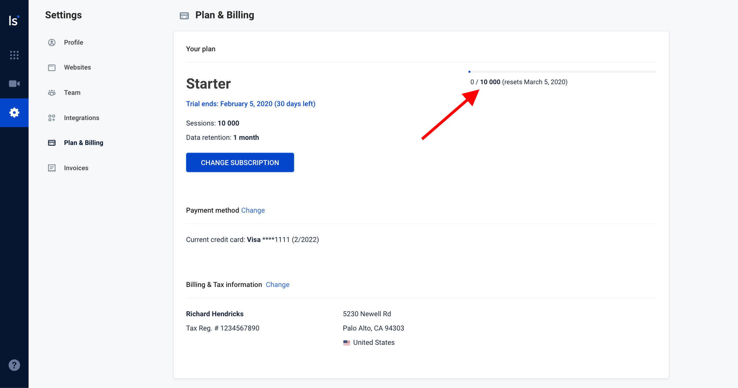Screen dimensions: 738x388
Task: Click the United States flag icon
Action: (x=347, y=343)
